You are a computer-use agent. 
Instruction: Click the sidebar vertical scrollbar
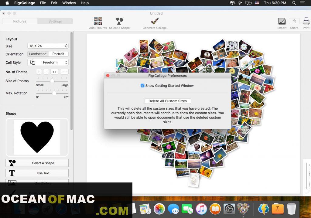click(x=71, y=81)
